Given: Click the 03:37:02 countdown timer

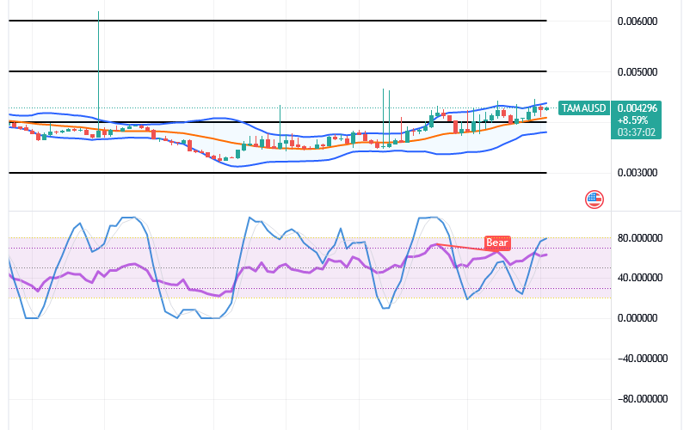Looking at the screenshot, I should pos(637,132).
